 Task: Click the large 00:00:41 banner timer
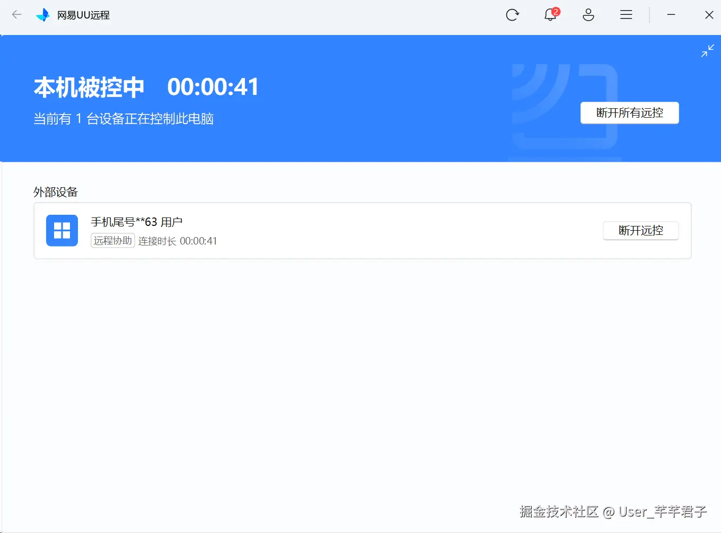pyautogui.click(x=213, y=87)
